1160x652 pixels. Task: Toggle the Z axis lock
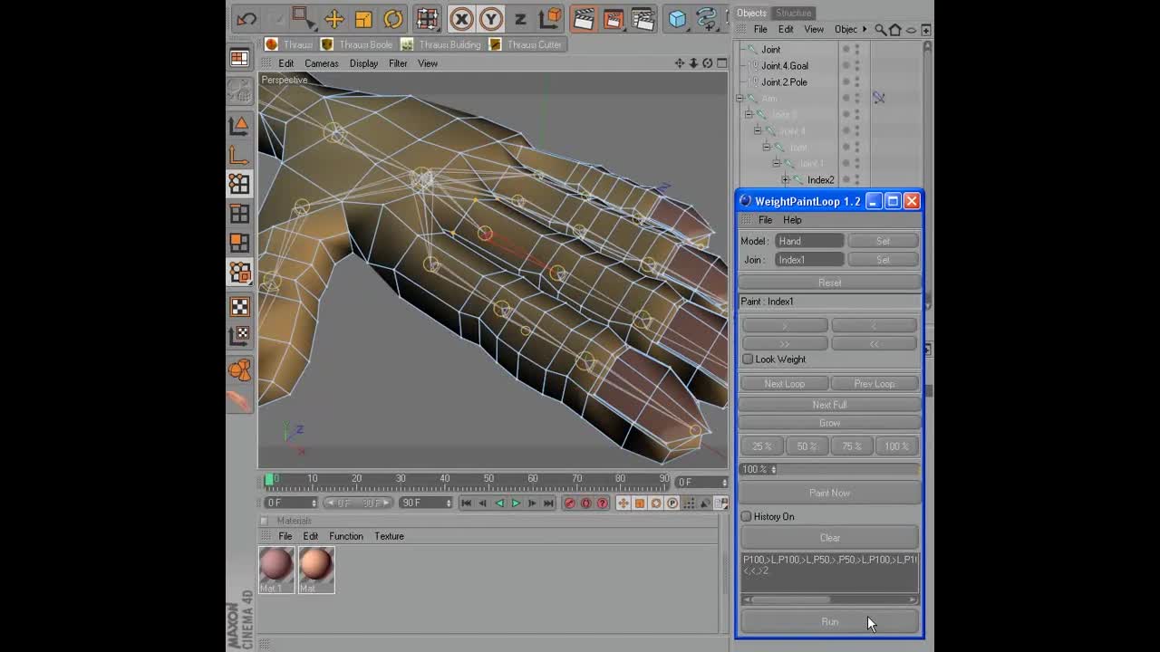(x=520, y=19)
